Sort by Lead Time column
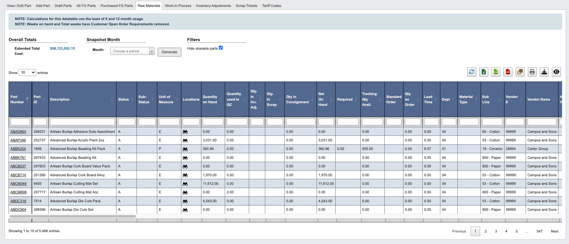This screenshot has height=244, width=569. click(431, 99)
